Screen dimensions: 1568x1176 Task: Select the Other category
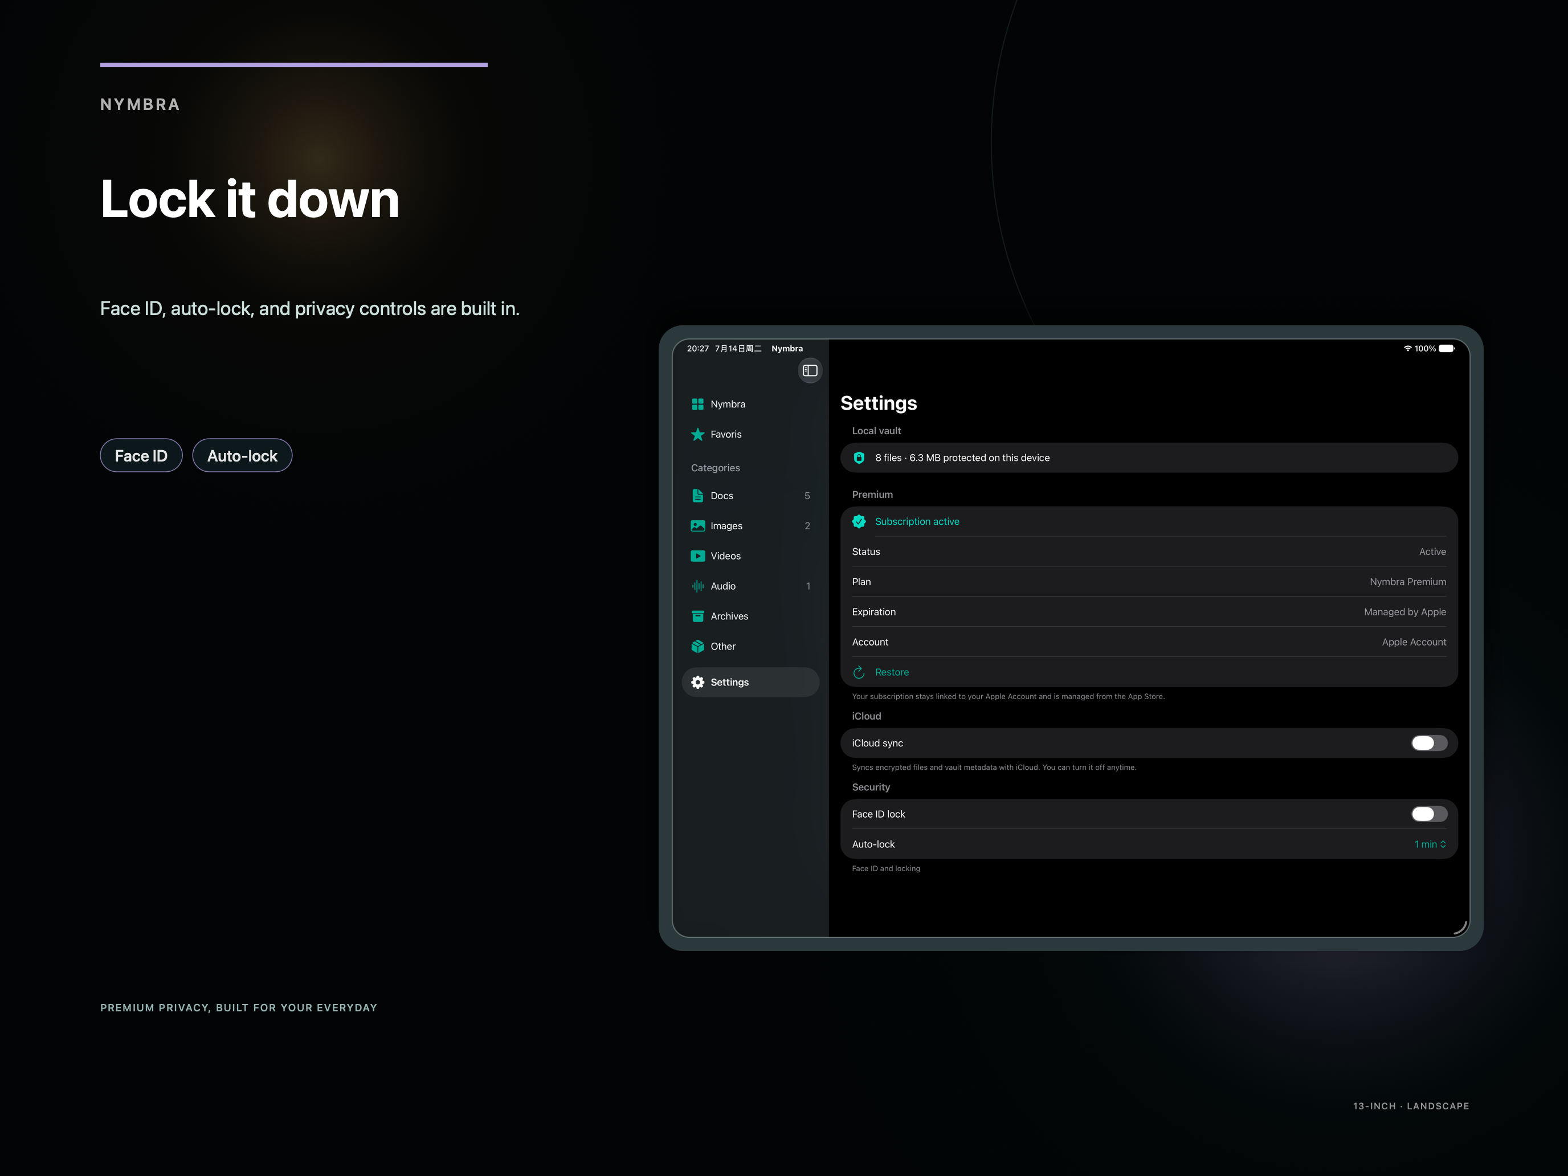tap(750, 647)
